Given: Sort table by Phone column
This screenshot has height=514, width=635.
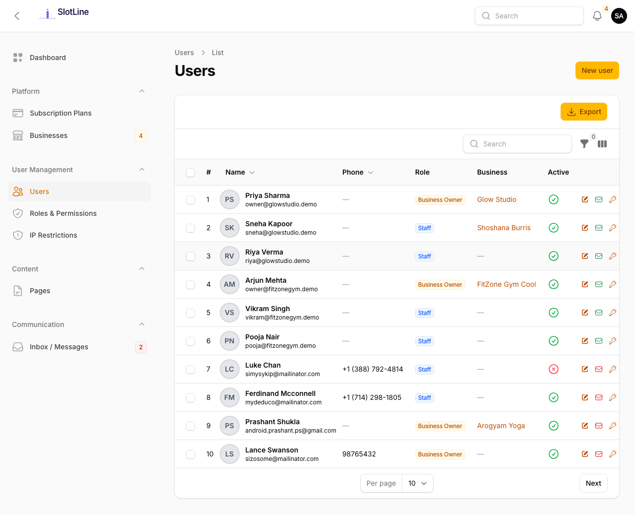Looking at the screenshot, I should [x=358, y=172].
